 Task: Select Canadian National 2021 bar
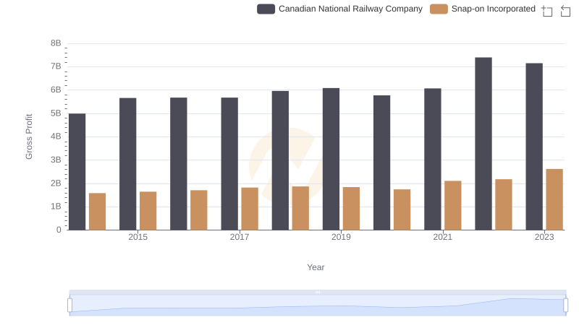[433, 159]
